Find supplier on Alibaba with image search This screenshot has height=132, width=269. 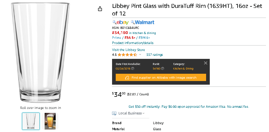click(161, 78)
